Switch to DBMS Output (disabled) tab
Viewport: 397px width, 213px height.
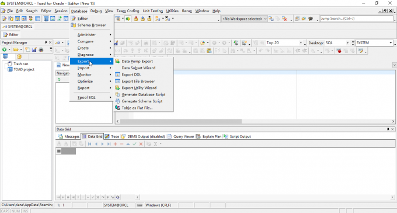pos(143,137)
